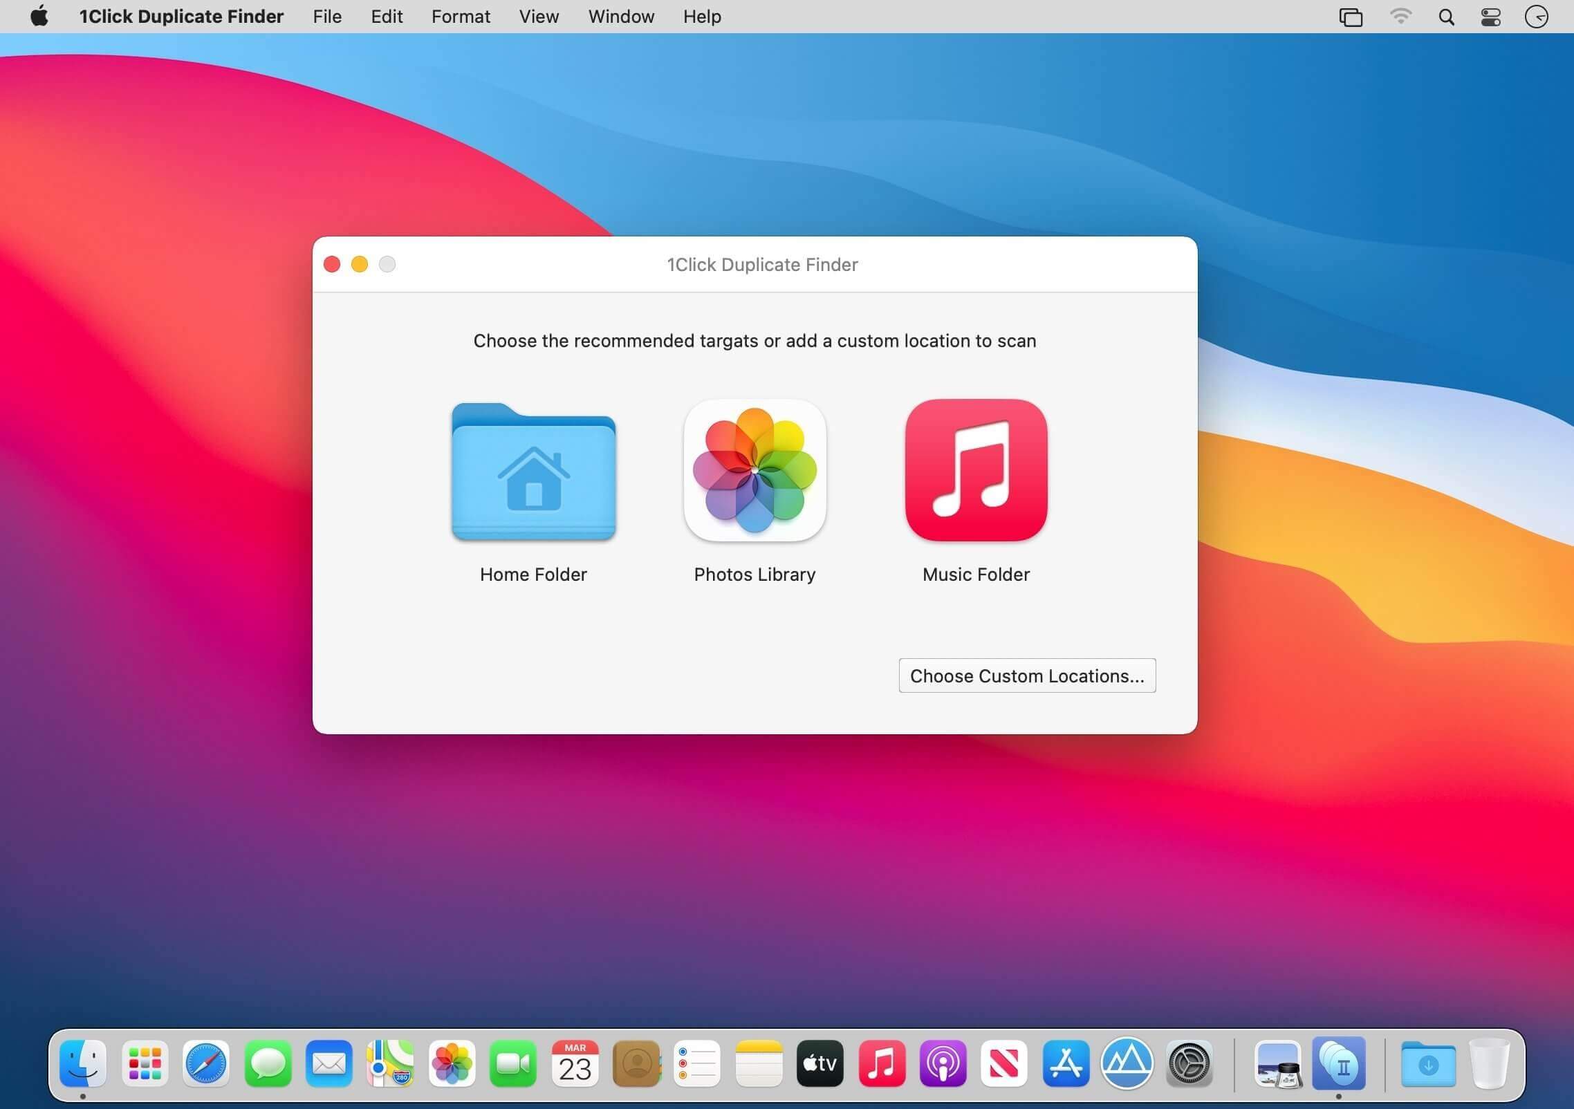Open the View menu
Image resolution: width=1574 pixels, height=1109 pixels.
coord(539,17)
